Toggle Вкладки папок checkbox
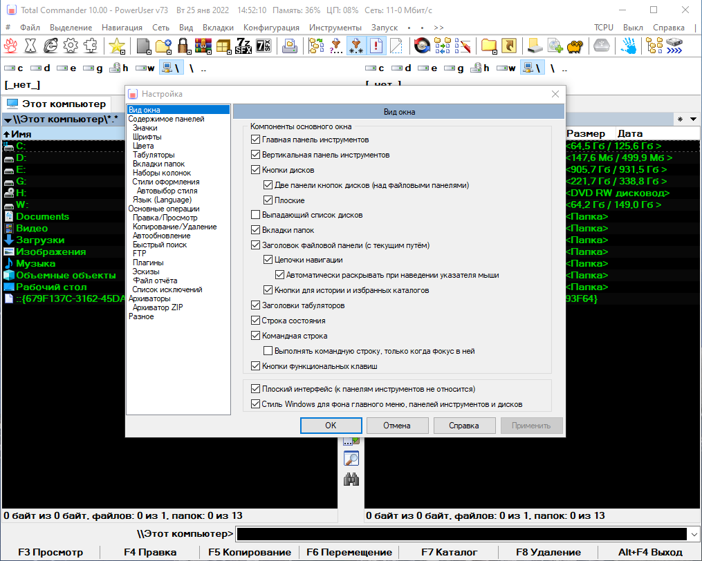This screenshot has height=561, width=702. [256, 230]
